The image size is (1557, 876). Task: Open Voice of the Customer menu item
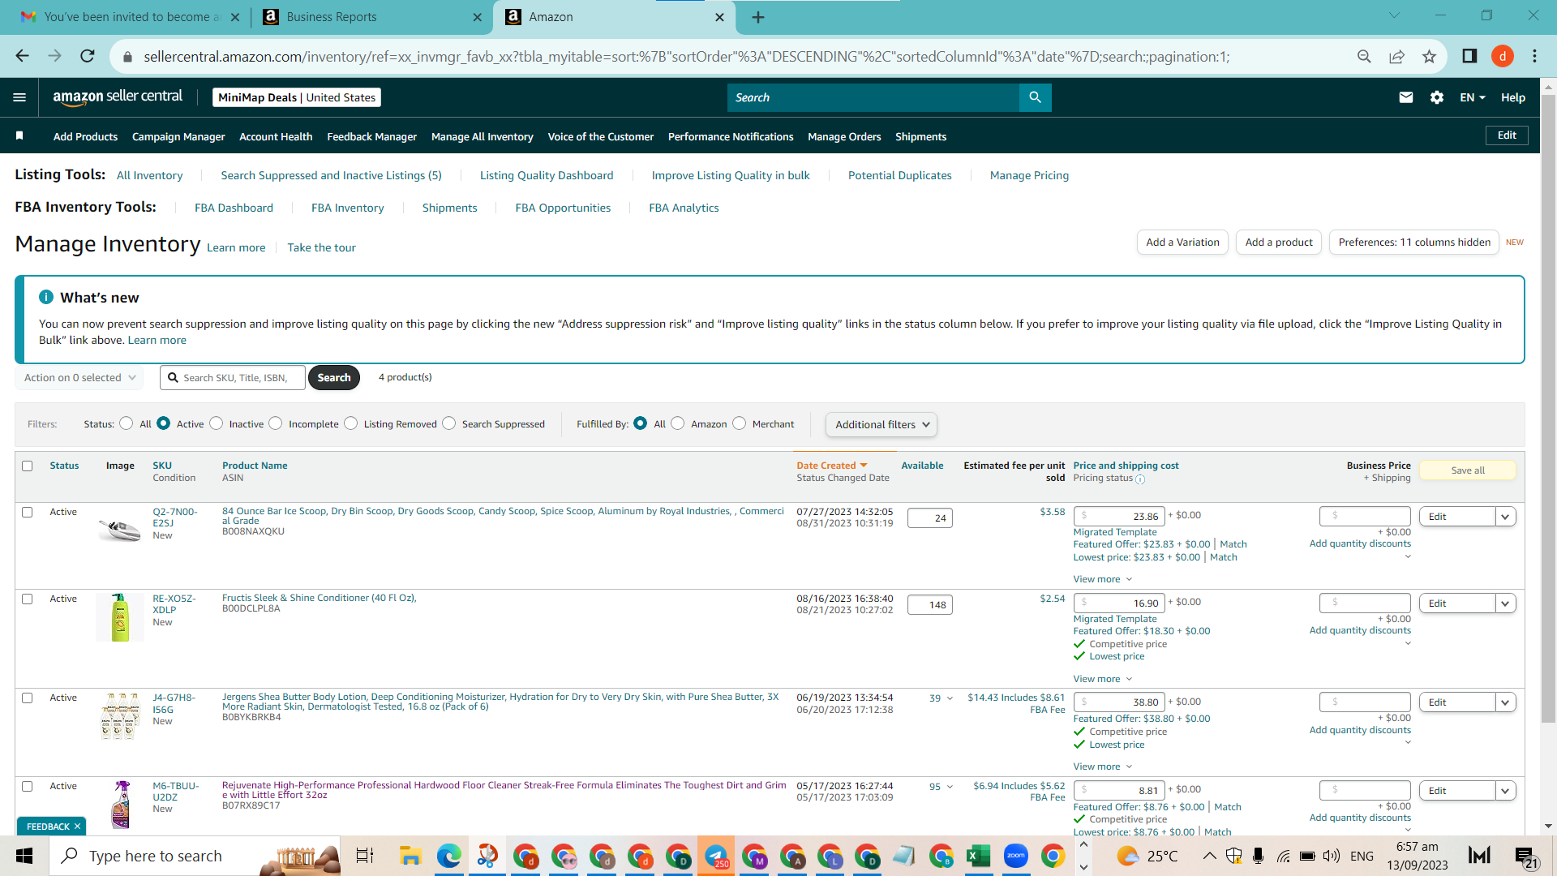tap(601, 136)
